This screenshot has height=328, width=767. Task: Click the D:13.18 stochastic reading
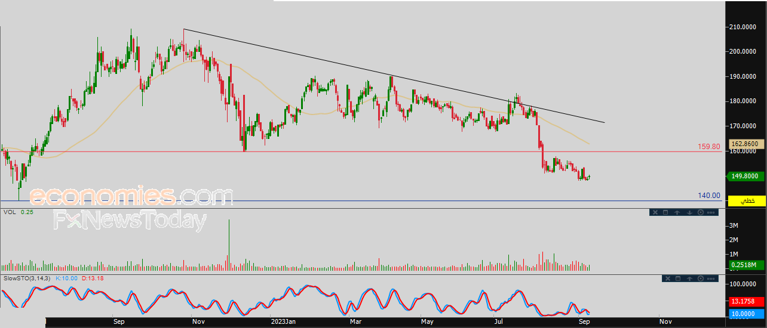(91, 278)
